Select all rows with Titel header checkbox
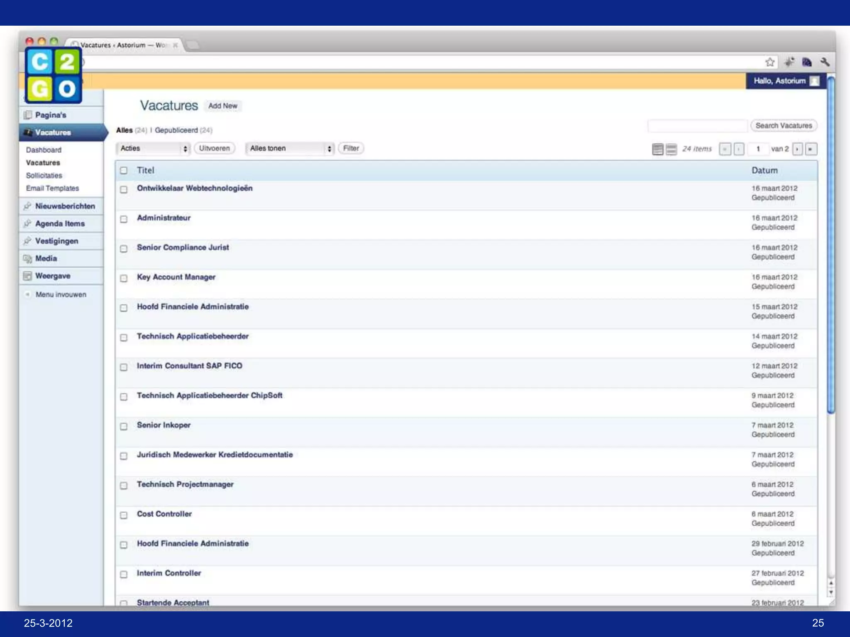The height and width of the screenshot is (637, 850). 124,170
